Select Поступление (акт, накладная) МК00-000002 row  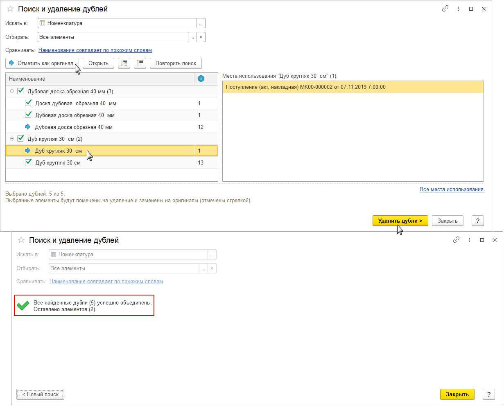coord(353,87)
